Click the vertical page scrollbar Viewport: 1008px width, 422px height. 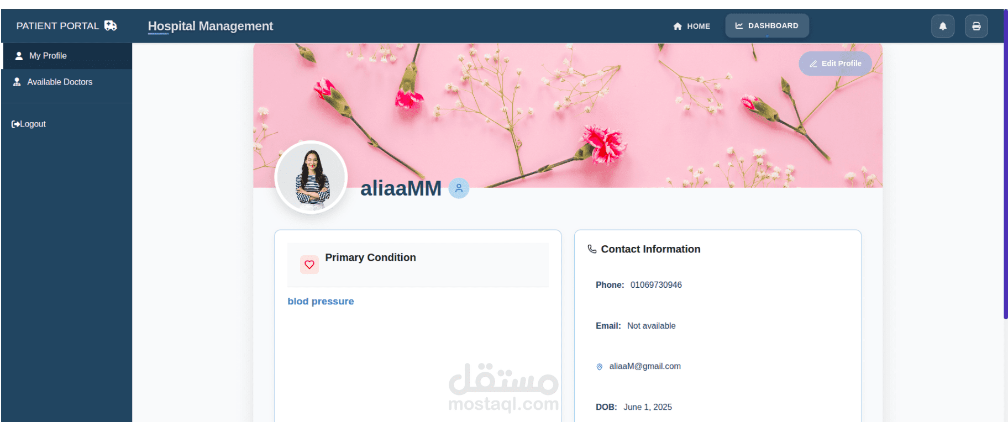1006,165
